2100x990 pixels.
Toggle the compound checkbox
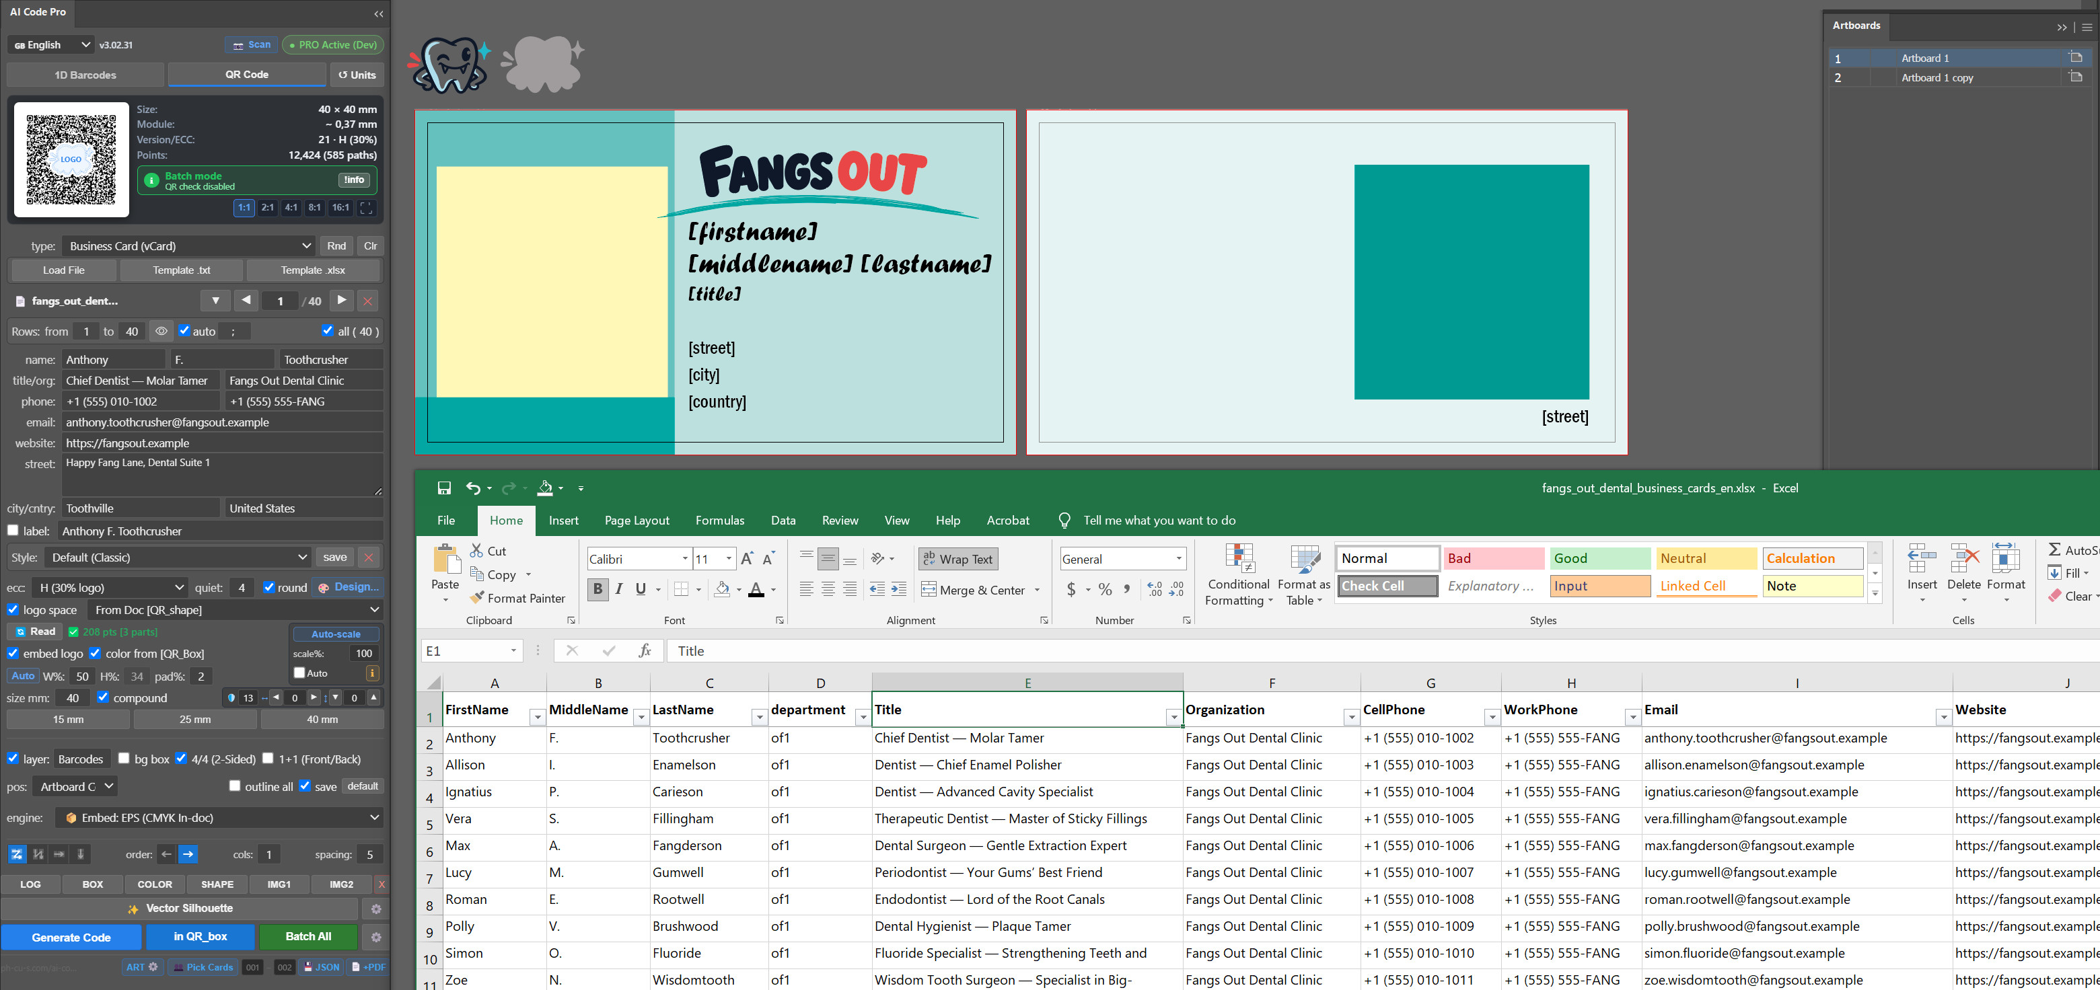click(103, 697)
